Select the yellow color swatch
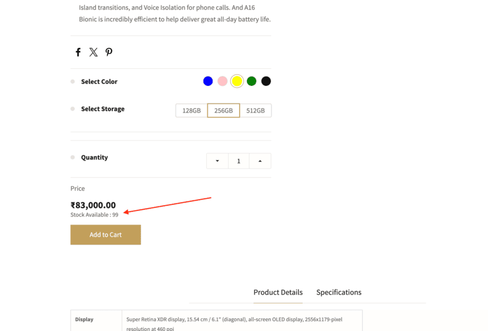The width and height of the screenshot is (488, 331). (x=237, y=81)
